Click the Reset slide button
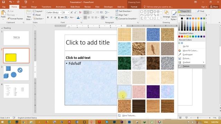221x124 pixels. point(37,15)
